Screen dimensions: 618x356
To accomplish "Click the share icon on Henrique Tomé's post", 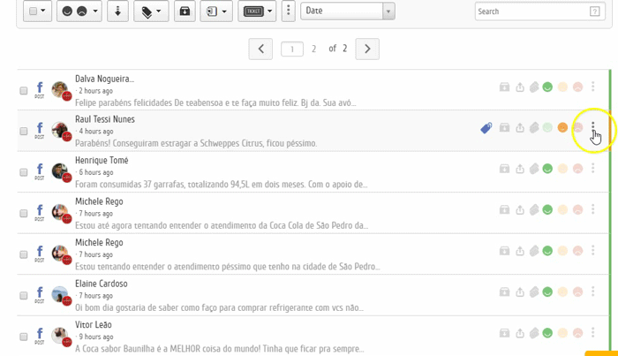I will pos(520,170).
